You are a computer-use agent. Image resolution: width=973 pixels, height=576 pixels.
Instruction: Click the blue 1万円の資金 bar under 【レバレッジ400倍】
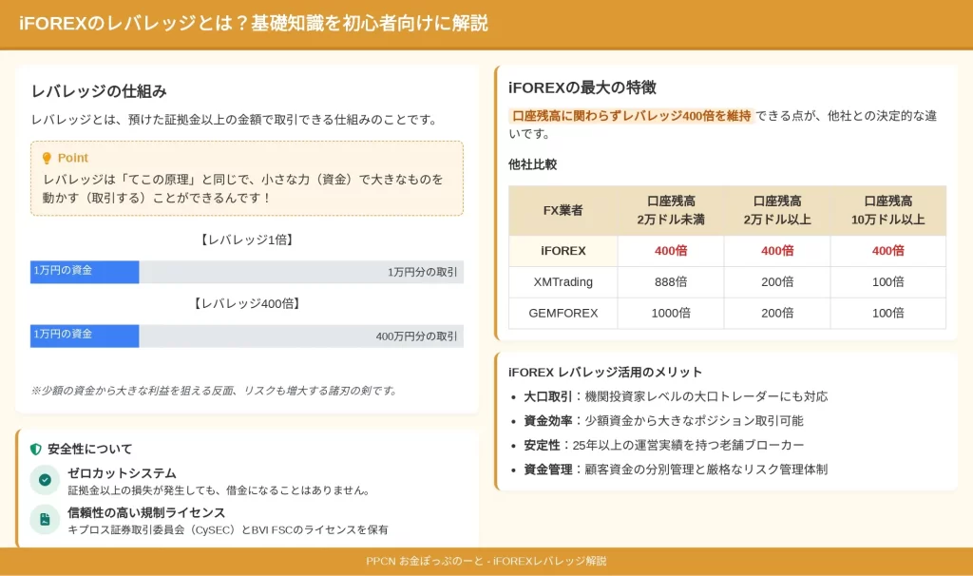[85, 336]
